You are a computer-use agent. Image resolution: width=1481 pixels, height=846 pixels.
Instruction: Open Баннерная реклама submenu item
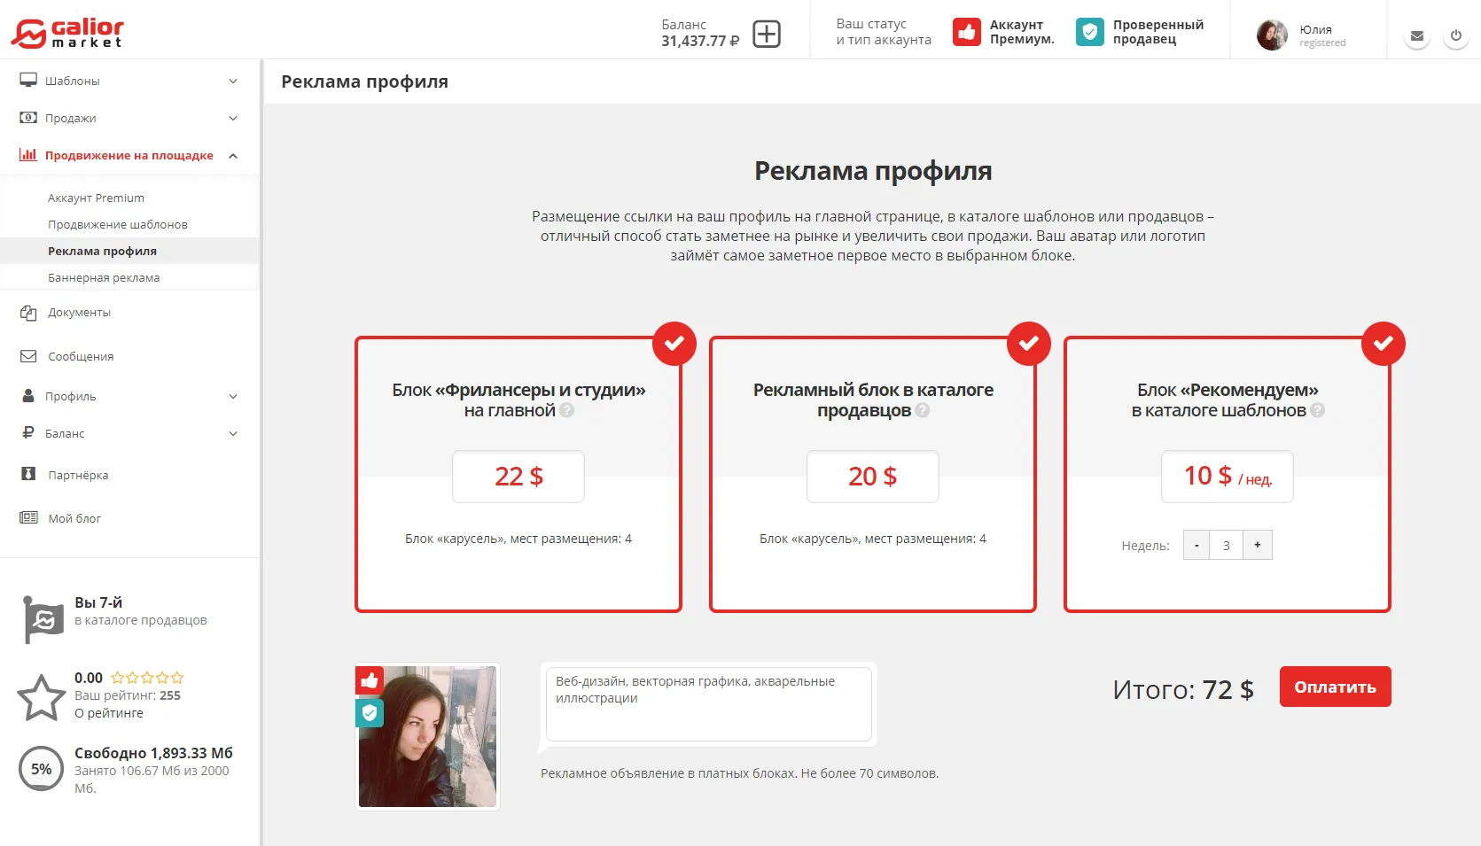(104, 277)
